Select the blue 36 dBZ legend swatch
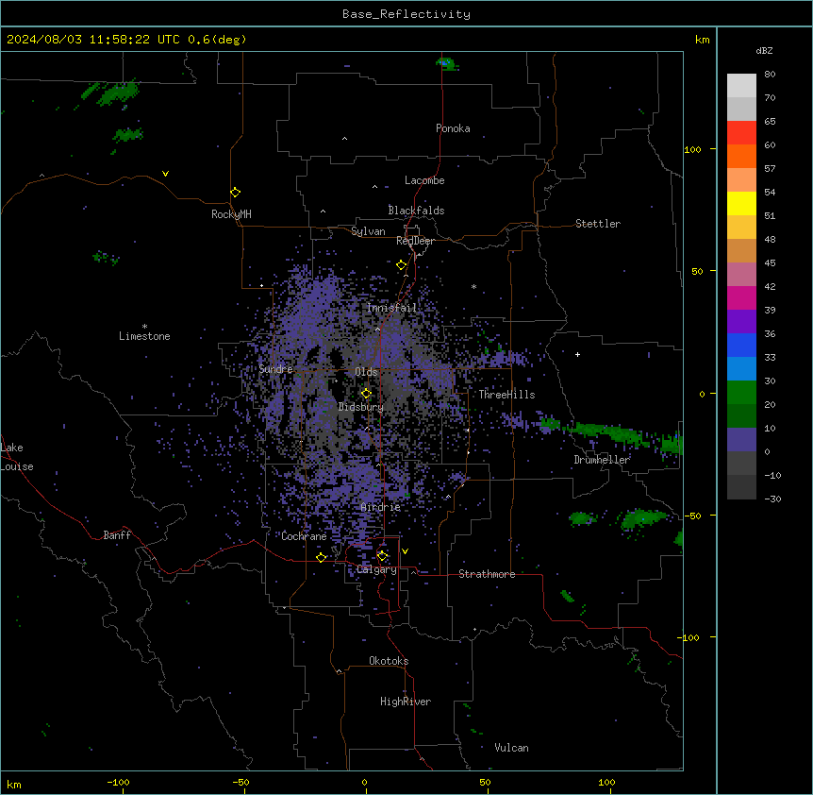The width and height of the screenshot is (813, 795). [741, 345]
